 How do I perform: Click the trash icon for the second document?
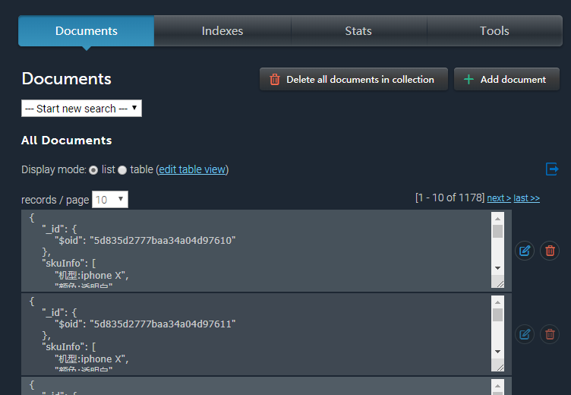tap(550, 333)
